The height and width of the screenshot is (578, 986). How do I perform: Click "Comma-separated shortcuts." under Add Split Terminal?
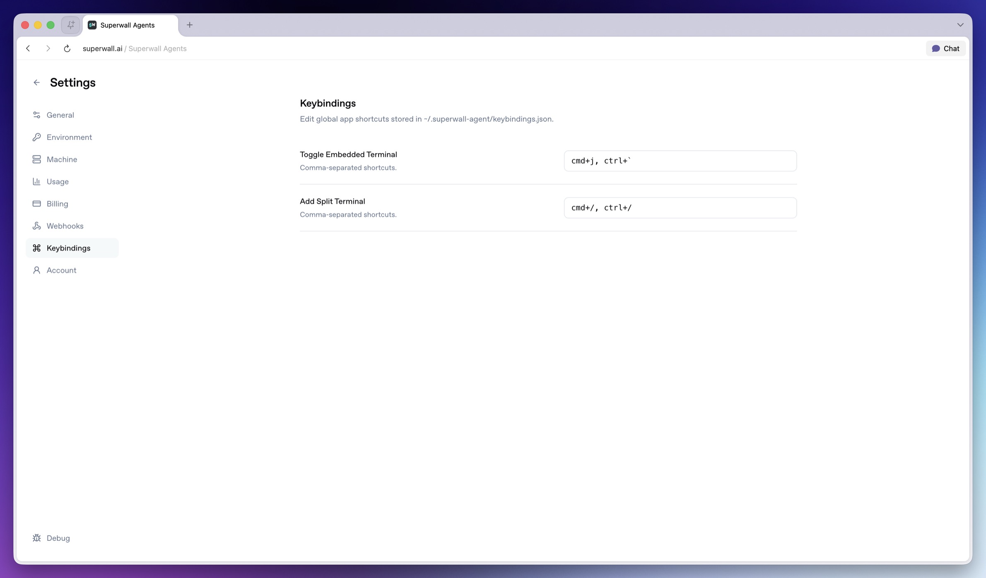[348, 214]
